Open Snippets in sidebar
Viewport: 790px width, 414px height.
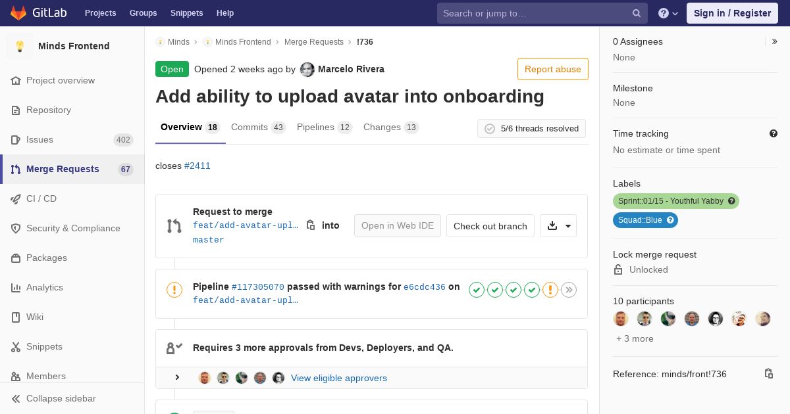72,346
